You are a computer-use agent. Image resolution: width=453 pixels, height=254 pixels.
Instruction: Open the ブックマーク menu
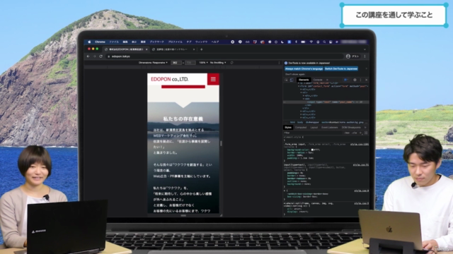point(156,42)
